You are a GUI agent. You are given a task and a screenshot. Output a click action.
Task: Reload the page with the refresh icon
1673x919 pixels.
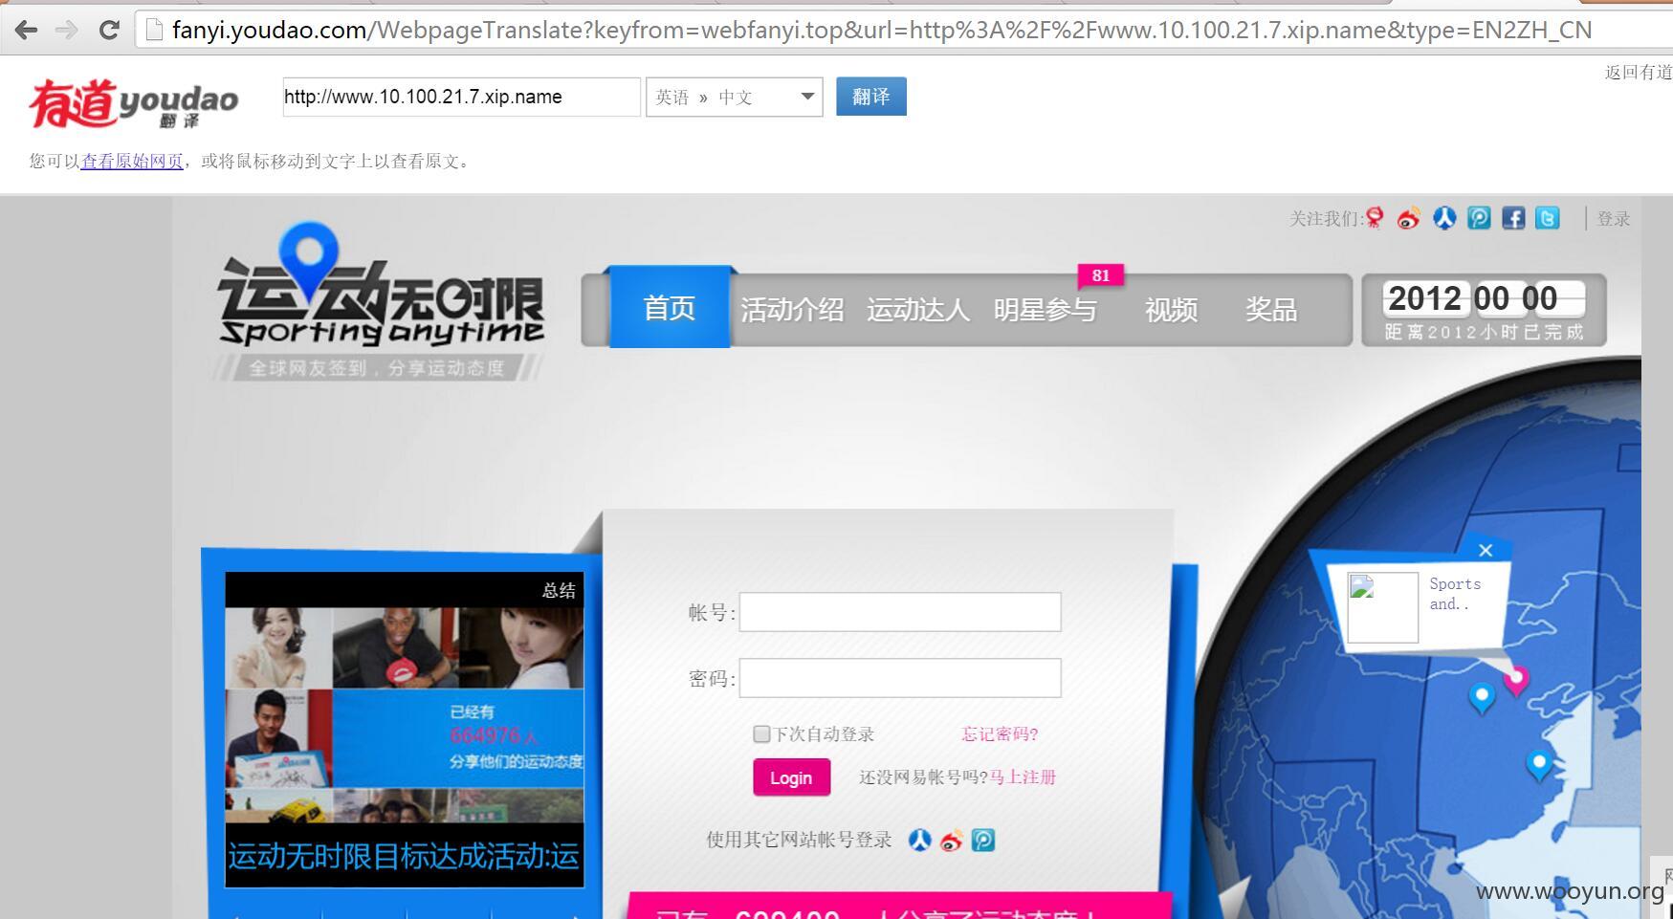pos(109,31)
